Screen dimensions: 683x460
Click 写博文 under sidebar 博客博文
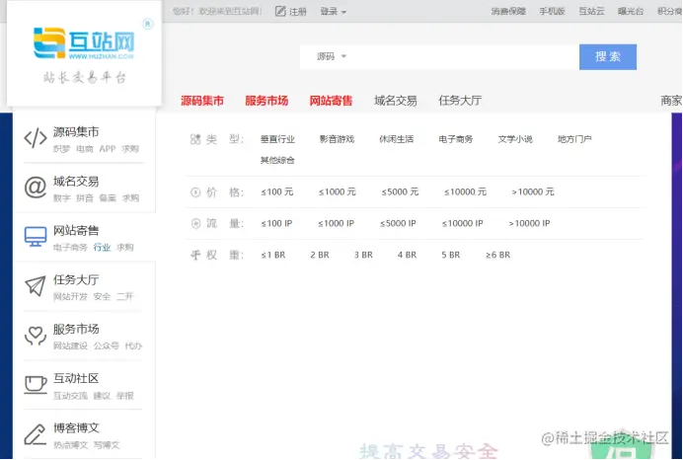point(107,445)
